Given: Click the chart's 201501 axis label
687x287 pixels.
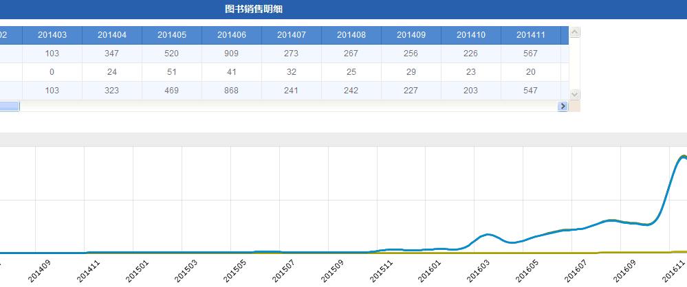Looking at the screenshot, I should (138, 271).
